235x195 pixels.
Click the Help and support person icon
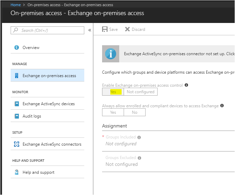pos(17,172)
